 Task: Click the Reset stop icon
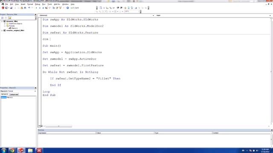click(43, 8)
